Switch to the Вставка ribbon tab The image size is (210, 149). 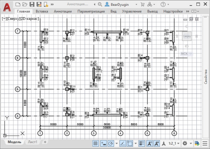click(x=42, y=11)
